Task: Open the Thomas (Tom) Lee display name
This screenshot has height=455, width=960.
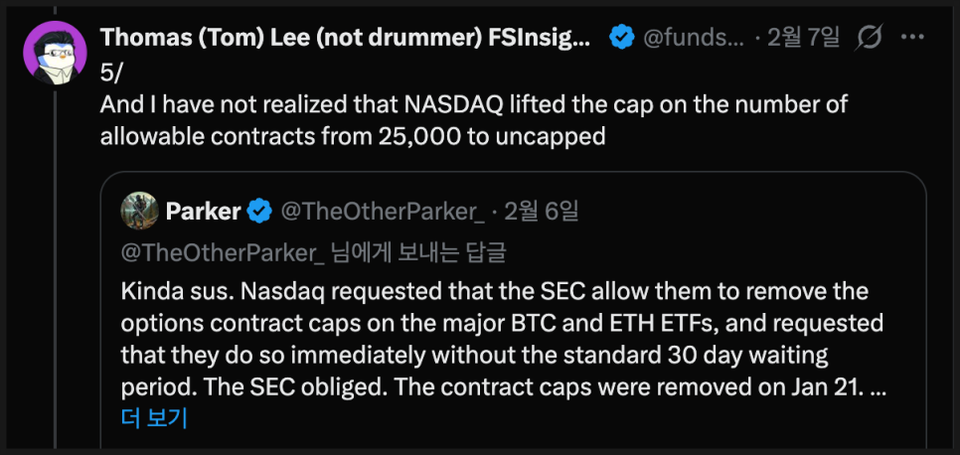Action: (345, 38)
